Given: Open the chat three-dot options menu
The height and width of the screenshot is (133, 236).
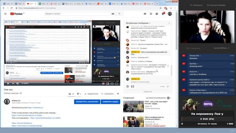Looking at the screenshot, I should (169, 23).
